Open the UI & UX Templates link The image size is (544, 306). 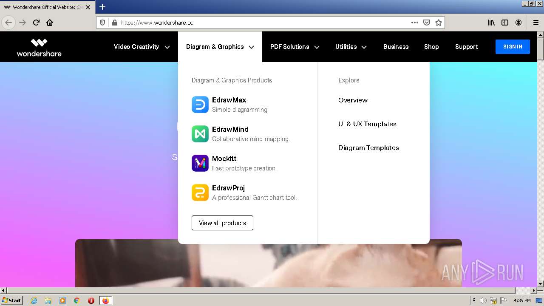click(x=367, y=124)
